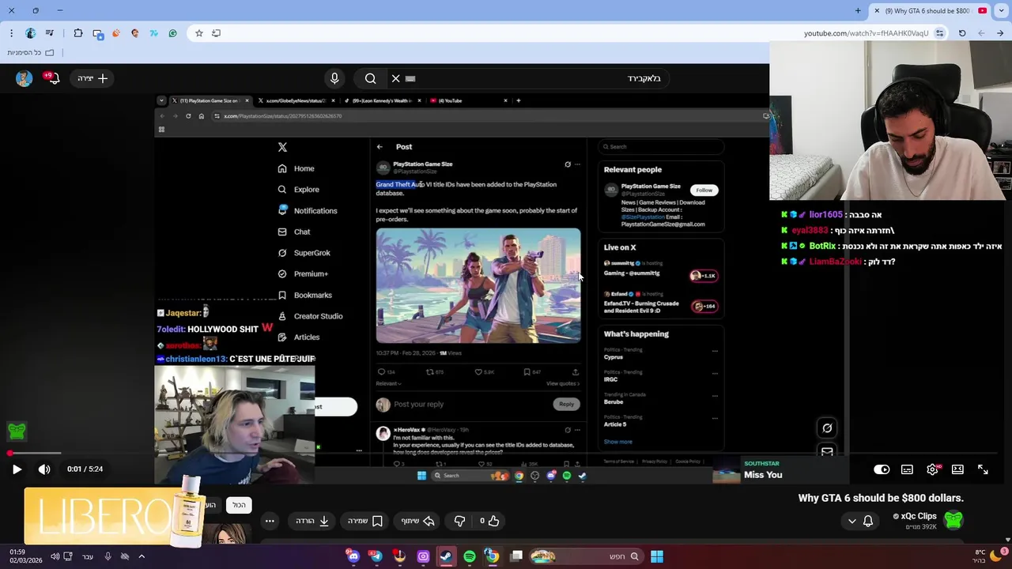Open the כל הסימניות bookmarks folder
Image resolution: width=1012 pixels, height=569 pixels.
click(x=30, y=52)
